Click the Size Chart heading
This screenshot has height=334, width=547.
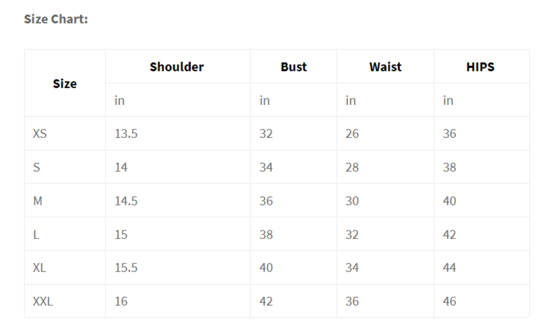click(56, 19)
